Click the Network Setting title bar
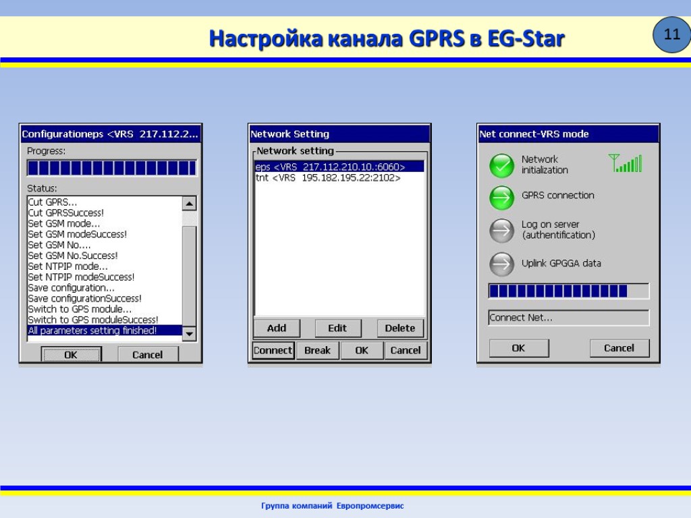The height and width of the screenshot is (518, 691). [x=339, y=134]
